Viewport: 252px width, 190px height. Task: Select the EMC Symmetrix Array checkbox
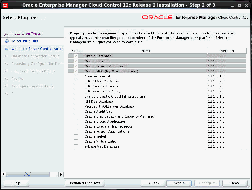(76, 91)
